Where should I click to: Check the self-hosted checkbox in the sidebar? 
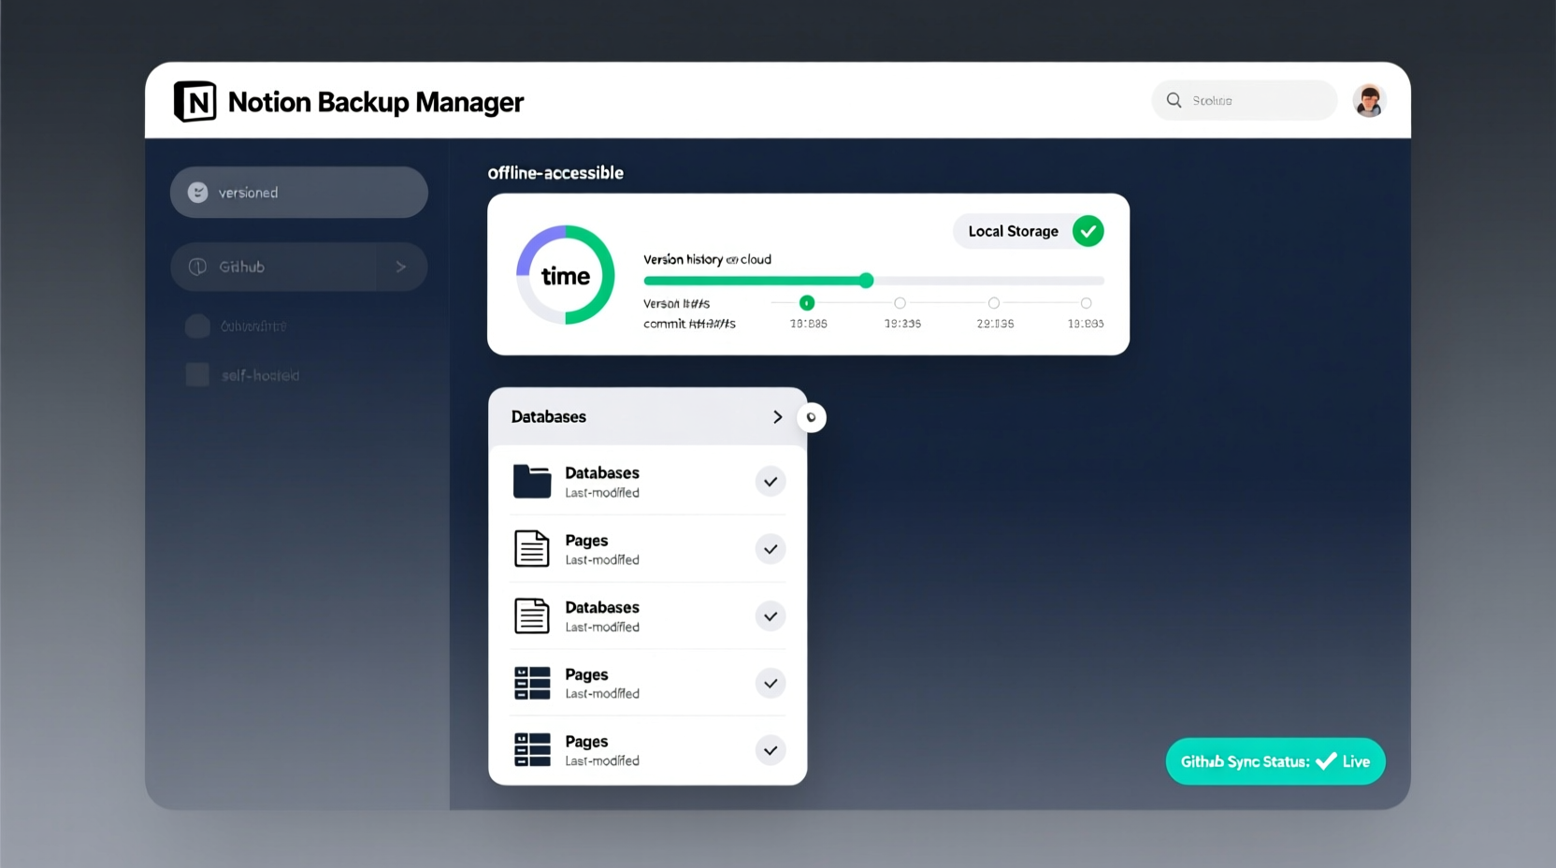click(x=197, y=374)
